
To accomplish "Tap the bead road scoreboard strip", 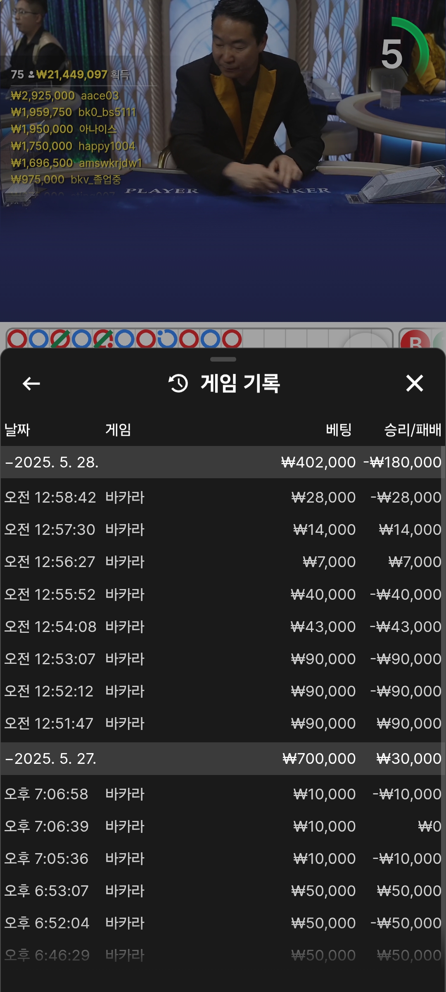I will tap(199, 339).
